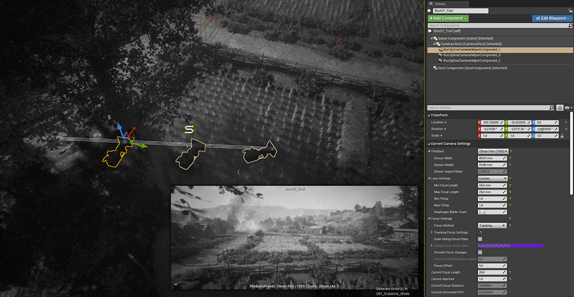Screen dimensions: 574x297
Task: Enable Smooth Focus Changes checkbox
Action: point(480,252)
